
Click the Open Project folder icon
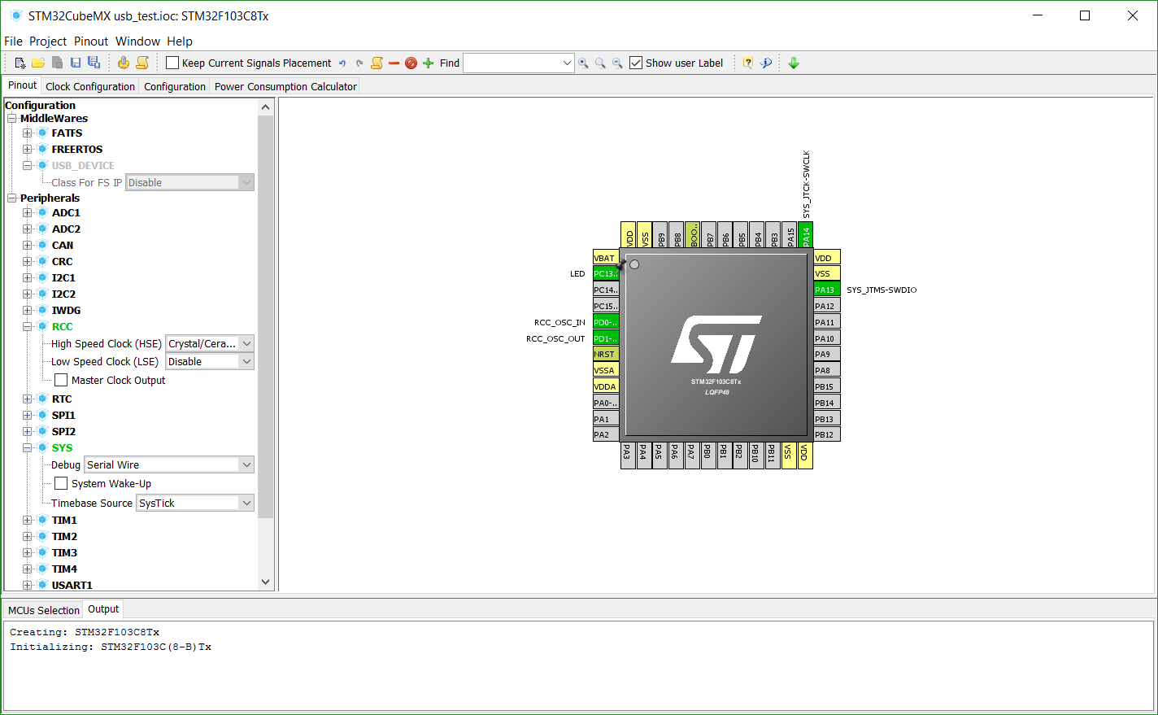click(x=38, y=63)
